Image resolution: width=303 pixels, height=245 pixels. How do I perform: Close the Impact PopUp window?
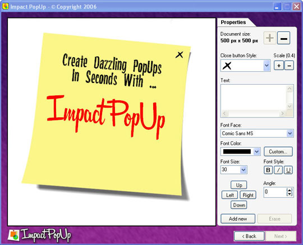click(296, 7)
